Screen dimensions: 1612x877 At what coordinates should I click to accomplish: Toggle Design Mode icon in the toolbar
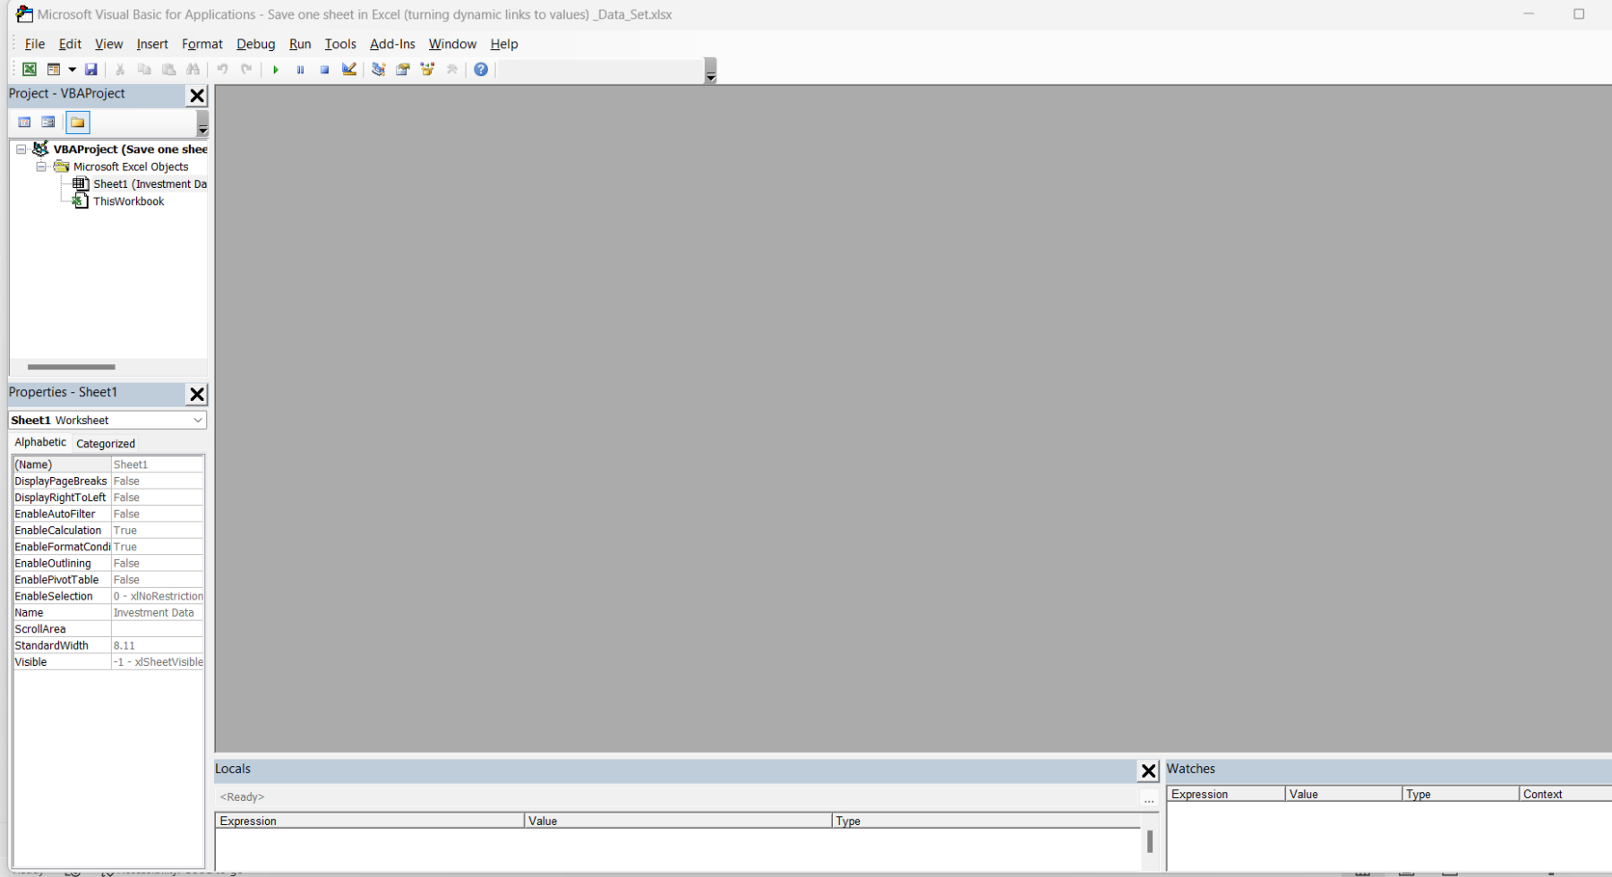(x=349, y=70)
